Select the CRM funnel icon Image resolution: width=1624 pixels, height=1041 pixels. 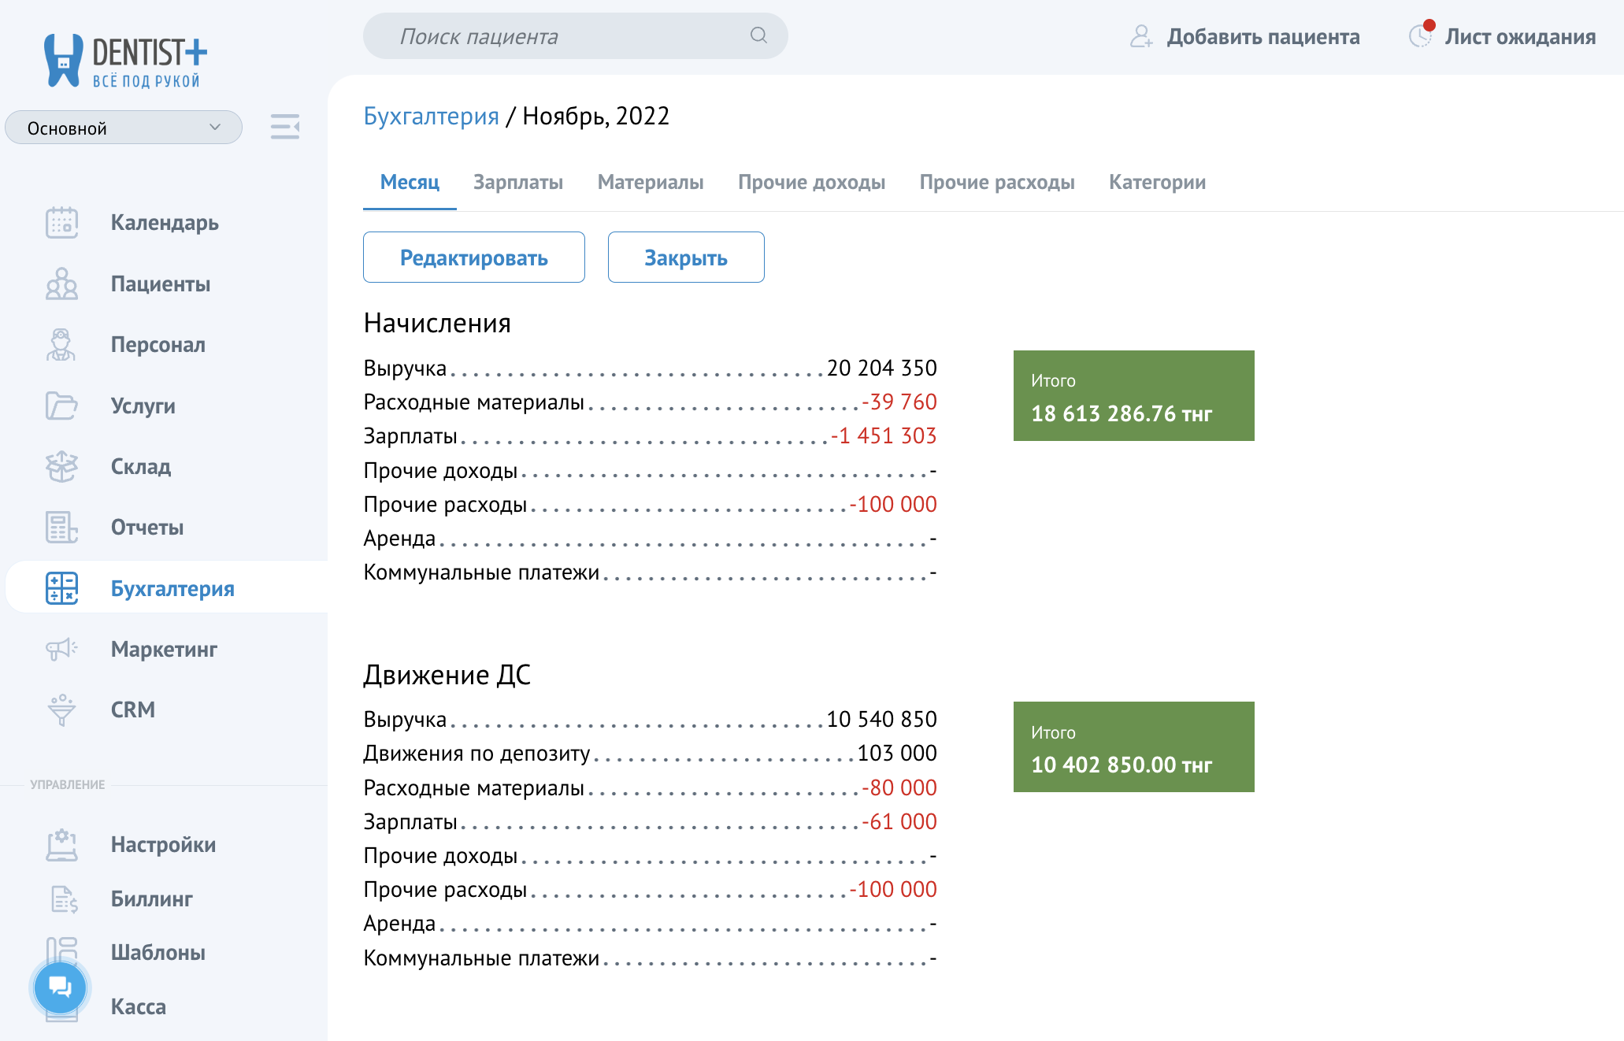(x=61, y=709)
